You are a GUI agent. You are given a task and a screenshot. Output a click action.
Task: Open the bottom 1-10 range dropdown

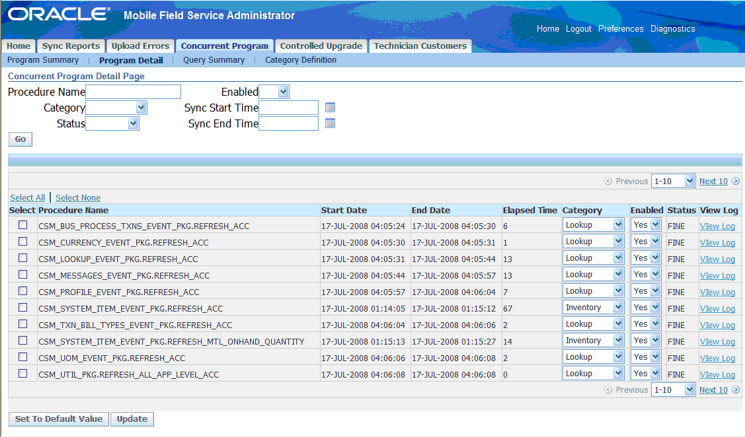click(x=673, y=389)
